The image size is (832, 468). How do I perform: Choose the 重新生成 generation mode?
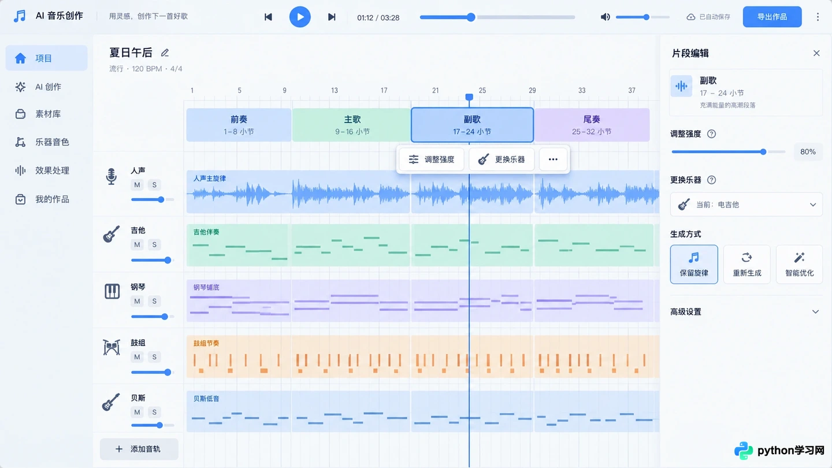[x=746, y=265]
